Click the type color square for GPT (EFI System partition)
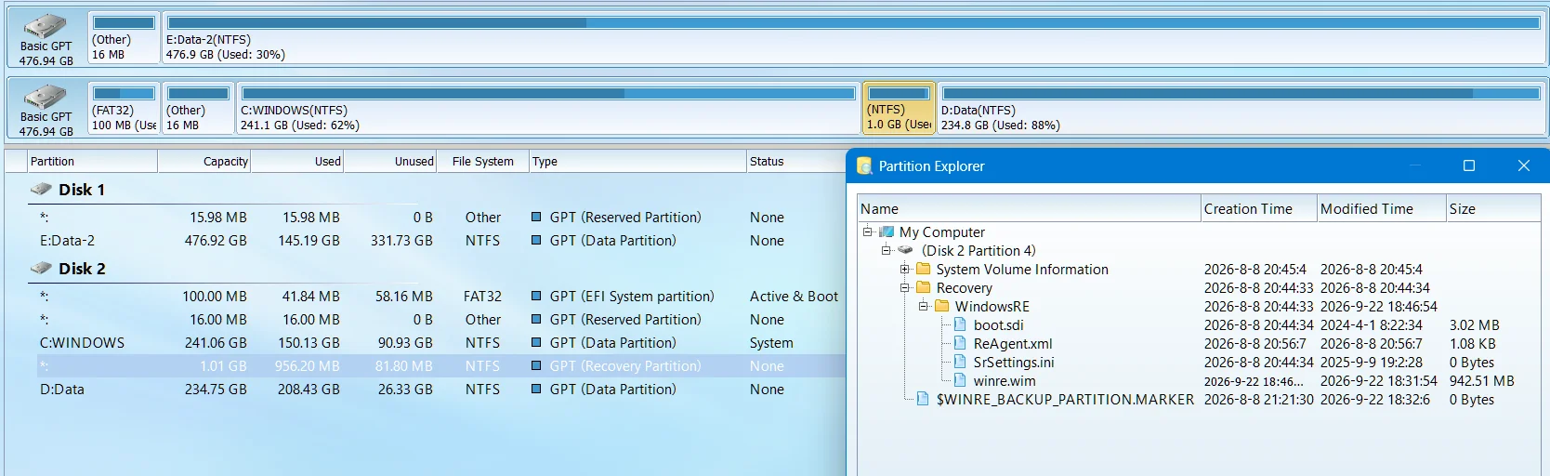1550x476 pixels. coord(536,296)
